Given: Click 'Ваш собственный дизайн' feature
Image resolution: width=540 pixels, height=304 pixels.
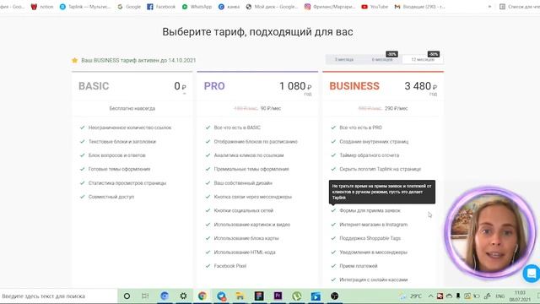Looking at the screenshot, I should (x=243, y=183).
